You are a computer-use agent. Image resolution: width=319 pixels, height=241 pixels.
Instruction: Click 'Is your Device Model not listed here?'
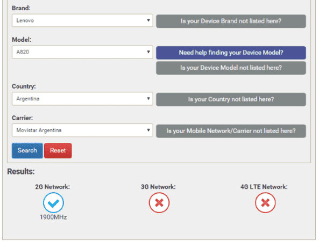click(x=231, y=68)
